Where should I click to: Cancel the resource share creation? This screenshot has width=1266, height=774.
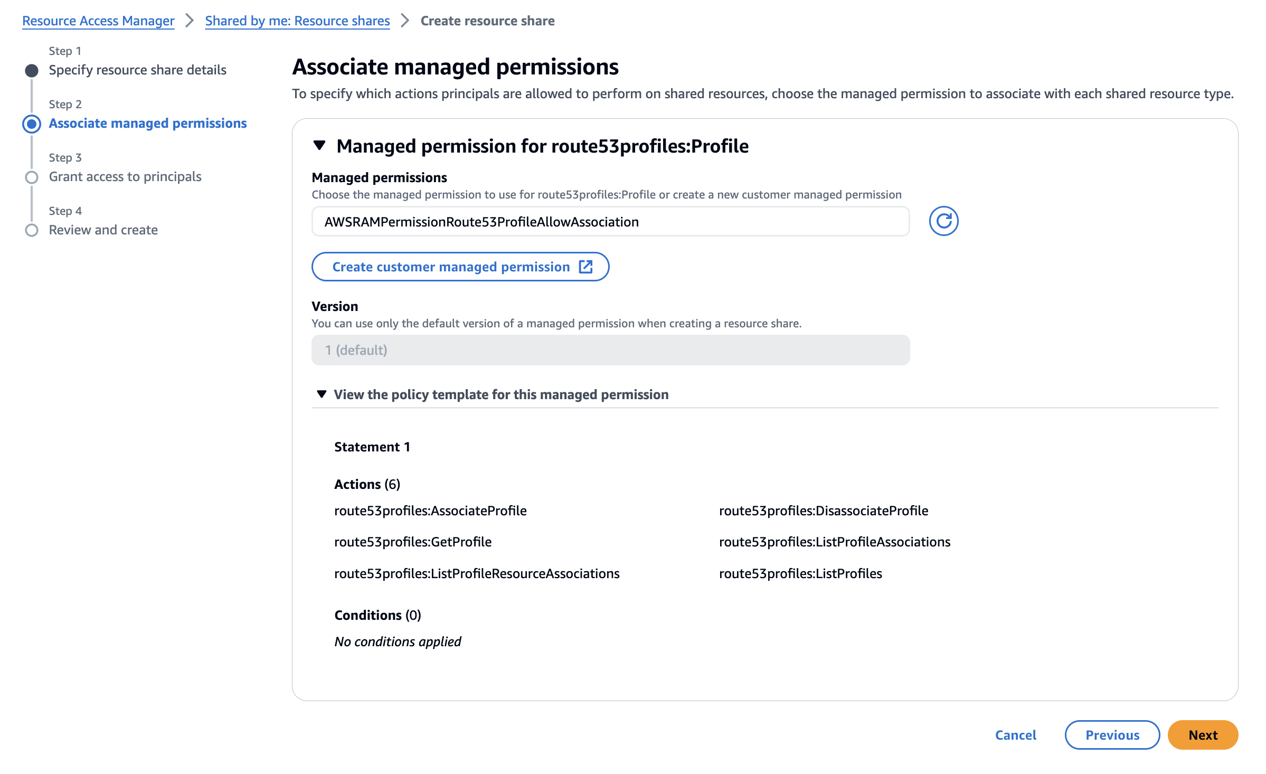point(1015,735)
